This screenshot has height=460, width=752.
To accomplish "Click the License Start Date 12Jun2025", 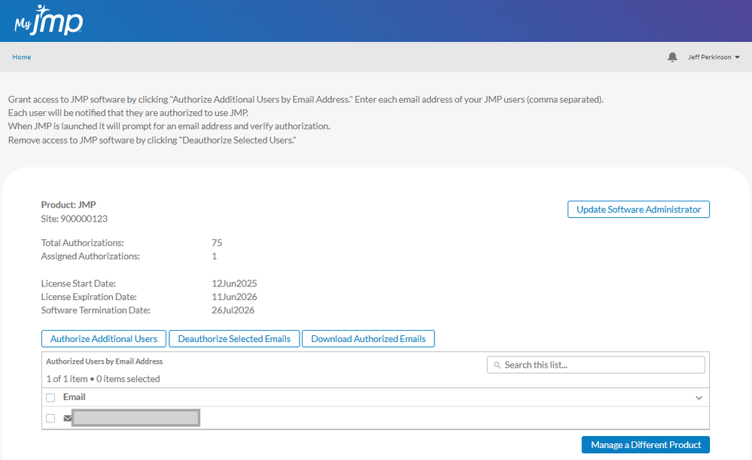I will coord(234,283).
